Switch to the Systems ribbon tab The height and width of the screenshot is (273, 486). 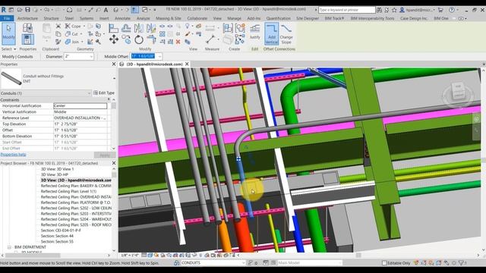point(86,18)
